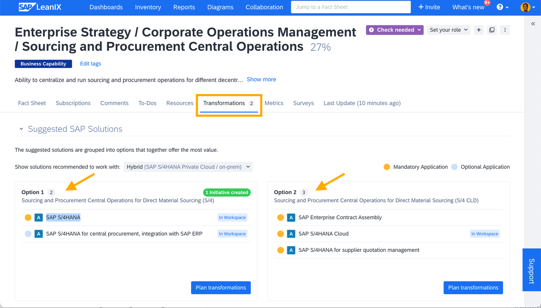
Task: Click the Invite button
Action: (x=429, y=7)
